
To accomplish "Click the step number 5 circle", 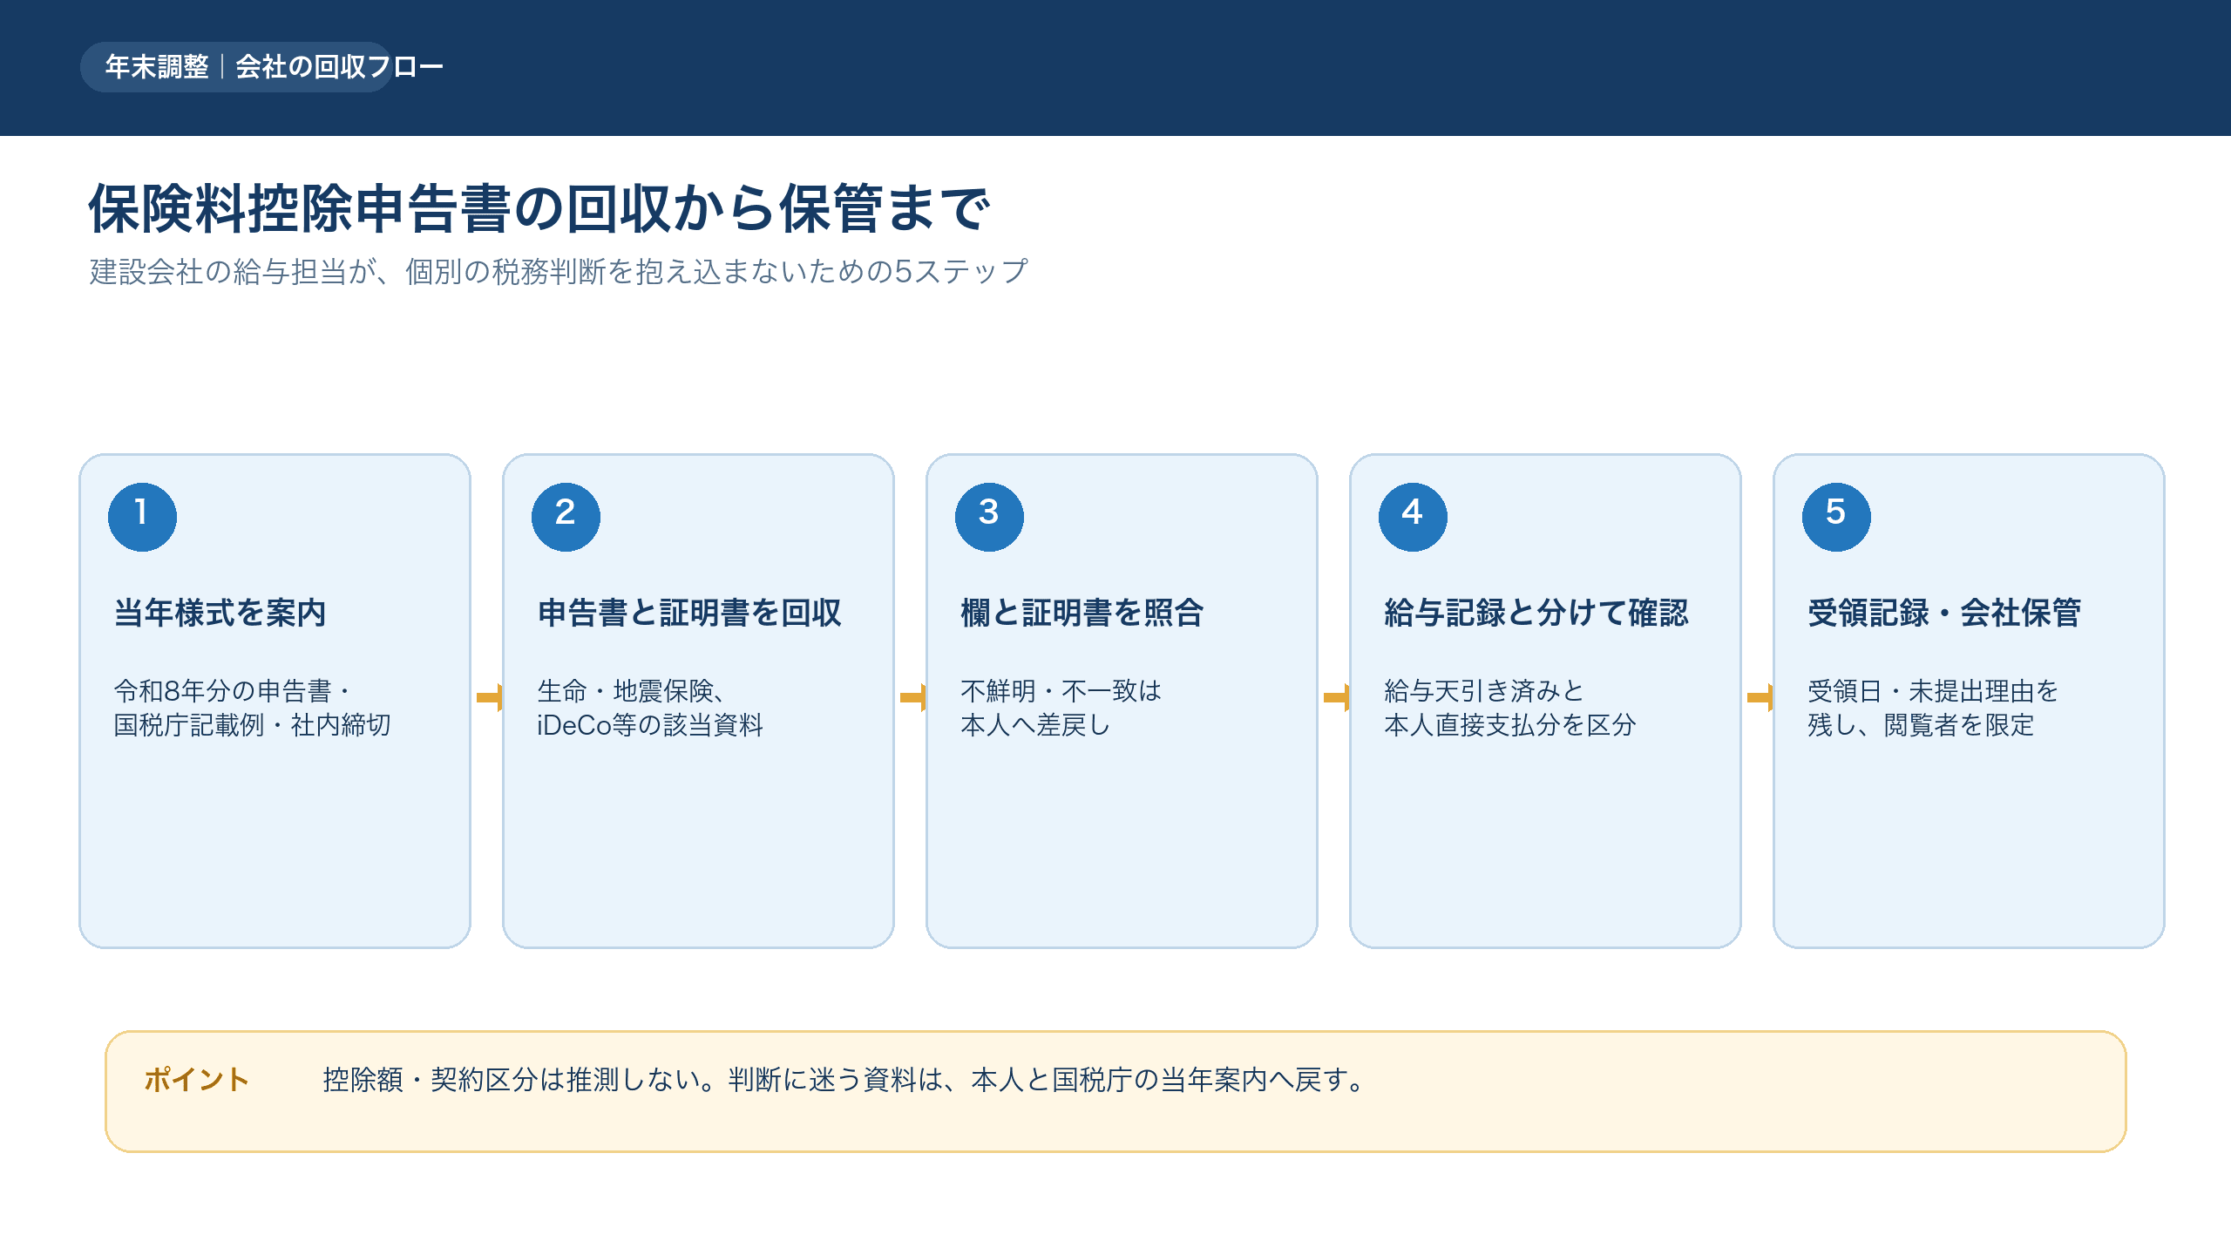I will (1836, 517).
